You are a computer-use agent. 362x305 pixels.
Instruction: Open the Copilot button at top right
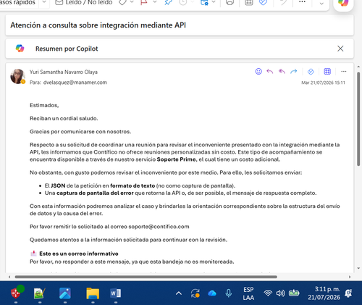[x=343, y=3]
